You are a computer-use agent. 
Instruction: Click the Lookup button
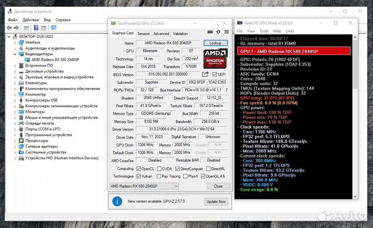(x=216, y=43)
